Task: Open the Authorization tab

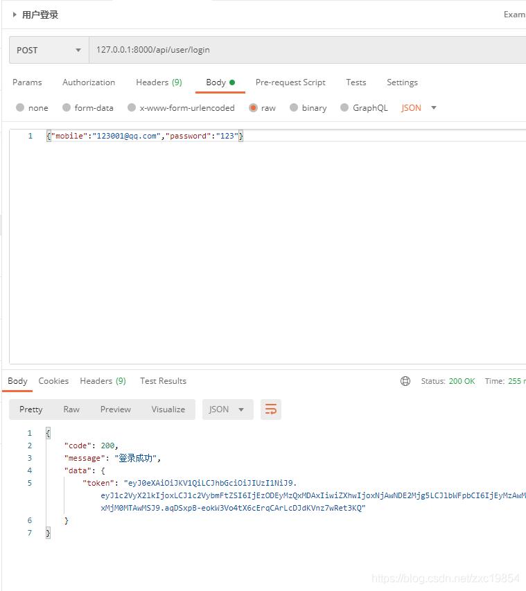Action: 89,82
